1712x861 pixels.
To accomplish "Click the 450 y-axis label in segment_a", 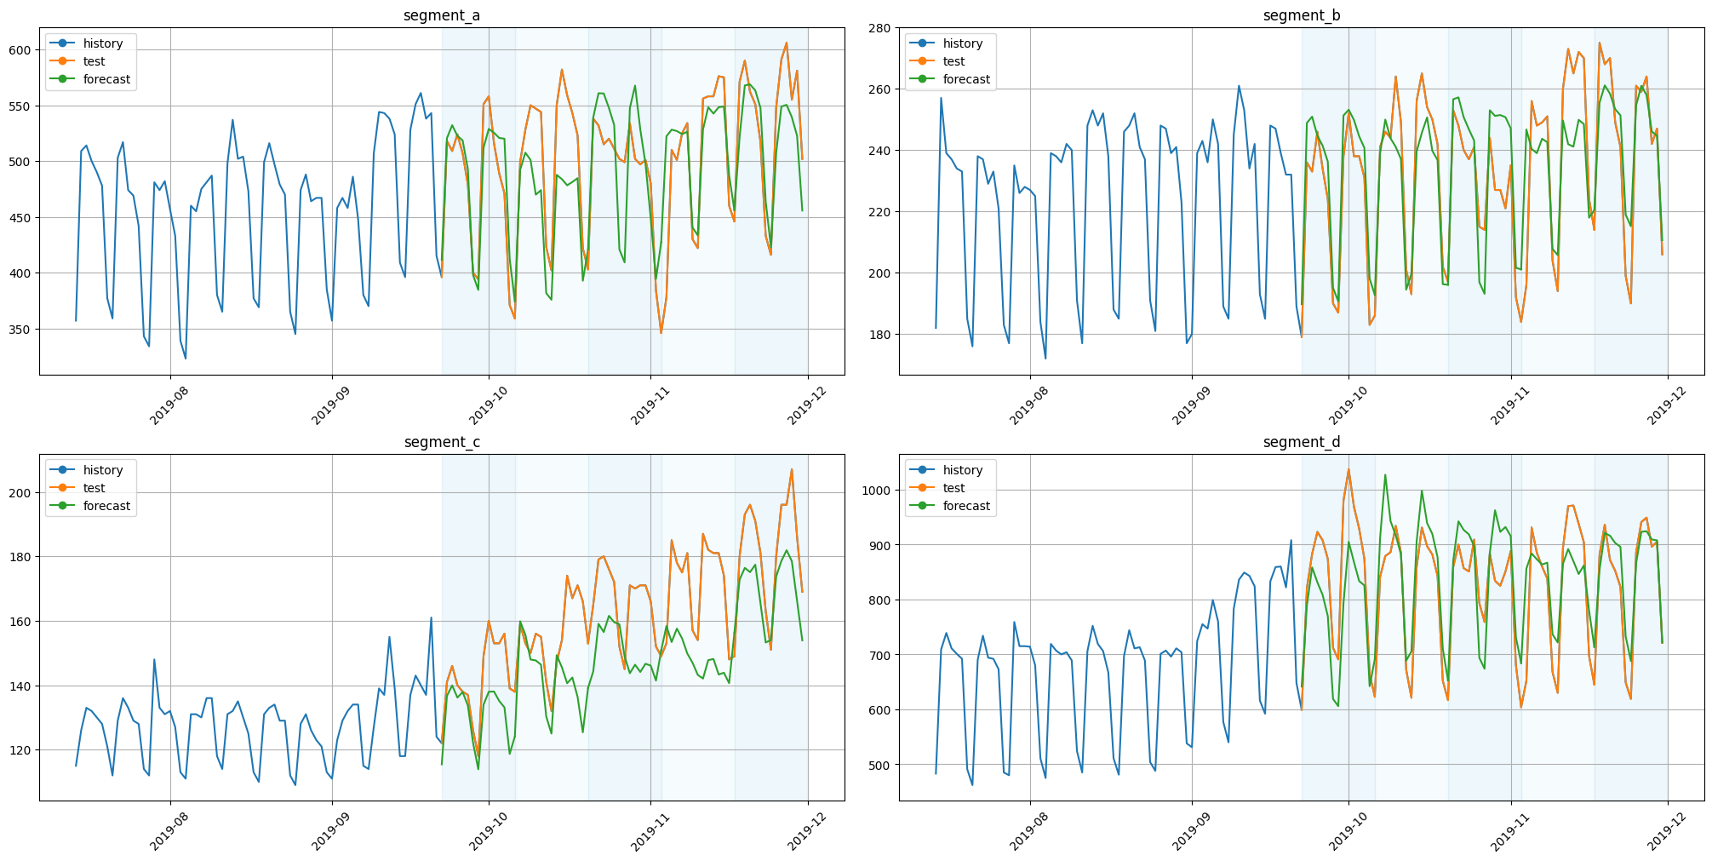I will [x=20, y=218].
